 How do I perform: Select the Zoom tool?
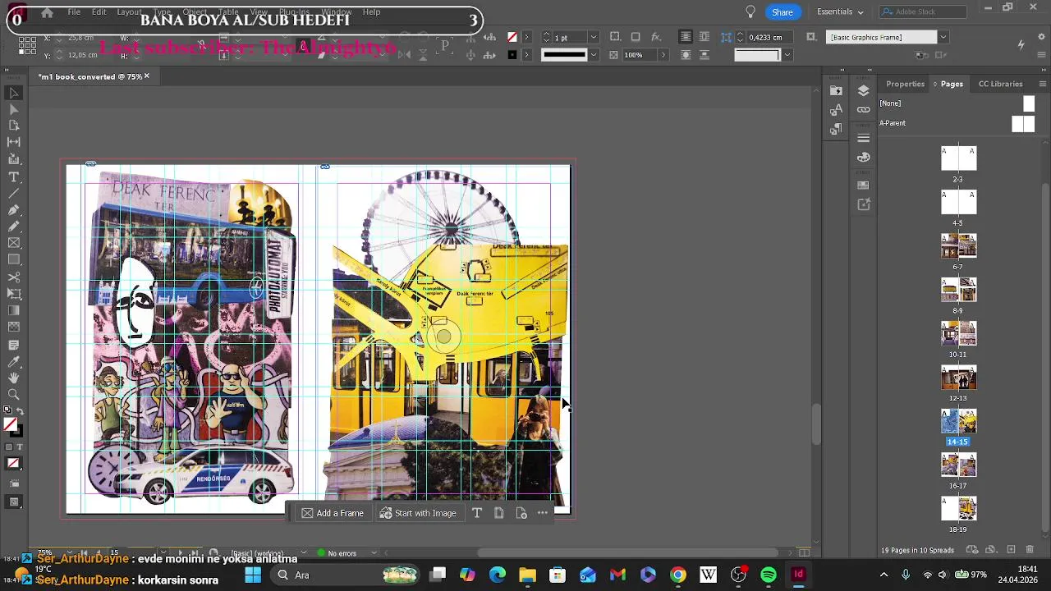click(14, 395)
